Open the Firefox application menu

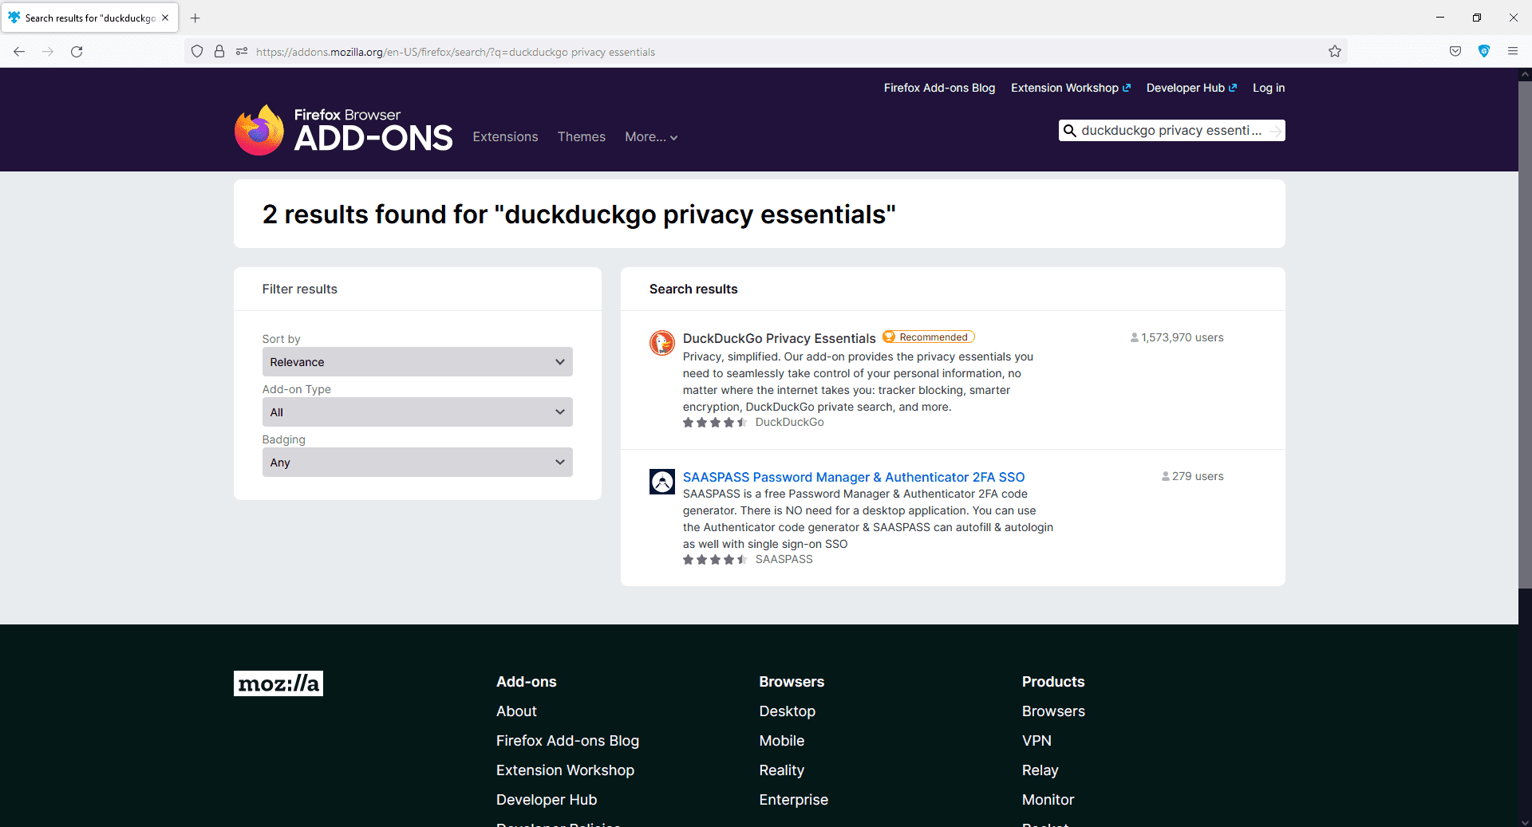tap(1513, 52)
